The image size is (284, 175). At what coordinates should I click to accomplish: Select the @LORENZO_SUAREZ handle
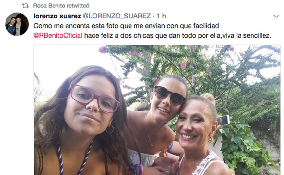pyautogui.click(x=117, y=16)
